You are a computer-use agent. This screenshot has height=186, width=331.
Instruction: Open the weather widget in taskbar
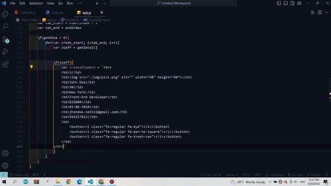248,182
